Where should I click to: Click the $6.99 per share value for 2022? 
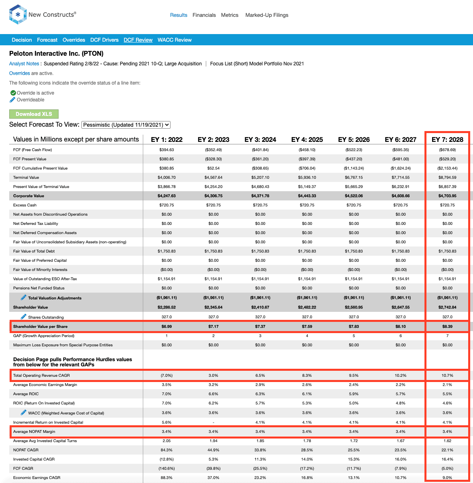coord(166,326)
